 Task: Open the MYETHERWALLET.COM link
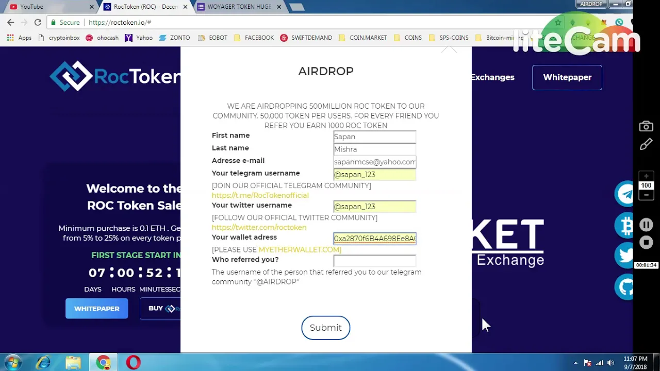coord(300,249)
